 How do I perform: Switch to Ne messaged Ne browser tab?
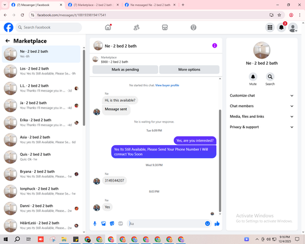pos(149,5)
